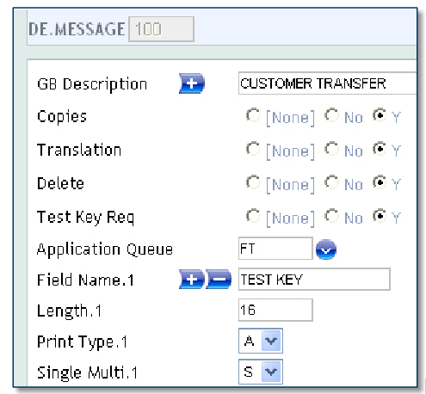Click the GB Description text field
This screenshot has width=426, height=394.
coord(327,83)
